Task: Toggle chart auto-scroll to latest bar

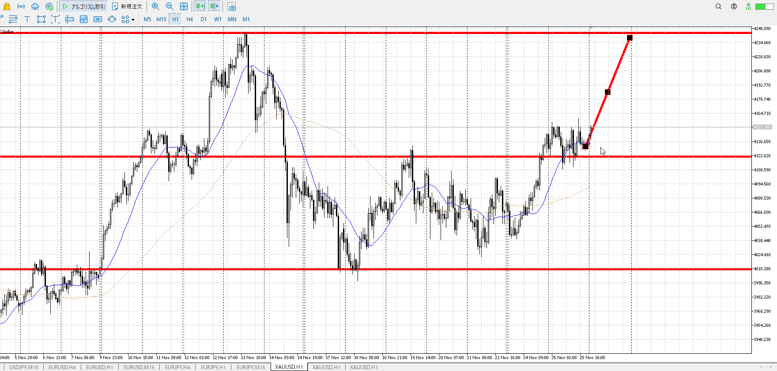Action: pyautogui.click(x=200, y=7)
